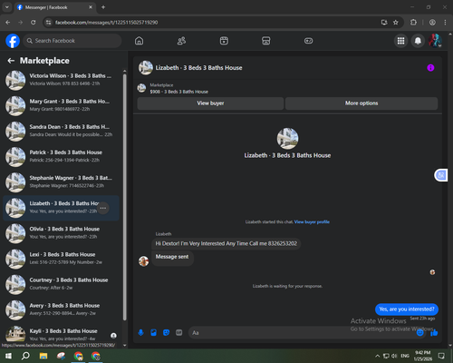Click the View buyer button
Viewport: 453px width, 363px height.
click(x=210, y=103)
